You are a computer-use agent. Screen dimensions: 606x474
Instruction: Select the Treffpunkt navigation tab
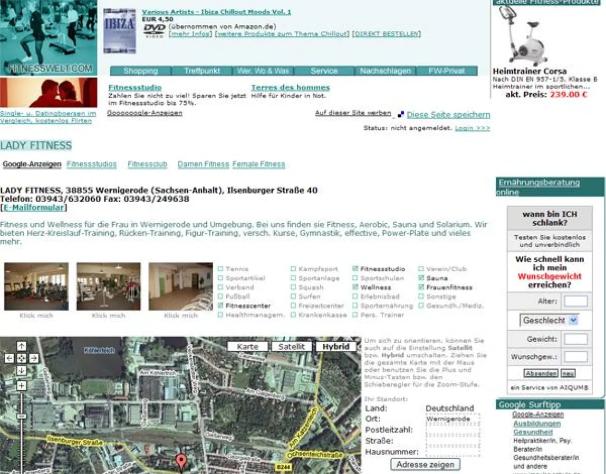pyautogui.click(x=202, y=71)
